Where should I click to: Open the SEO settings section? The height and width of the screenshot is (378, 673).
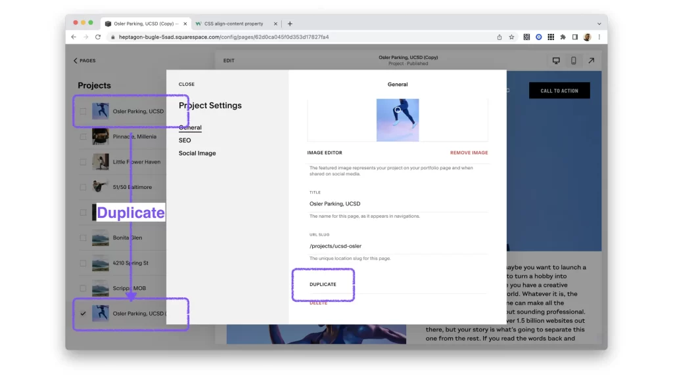coord(185,140)
